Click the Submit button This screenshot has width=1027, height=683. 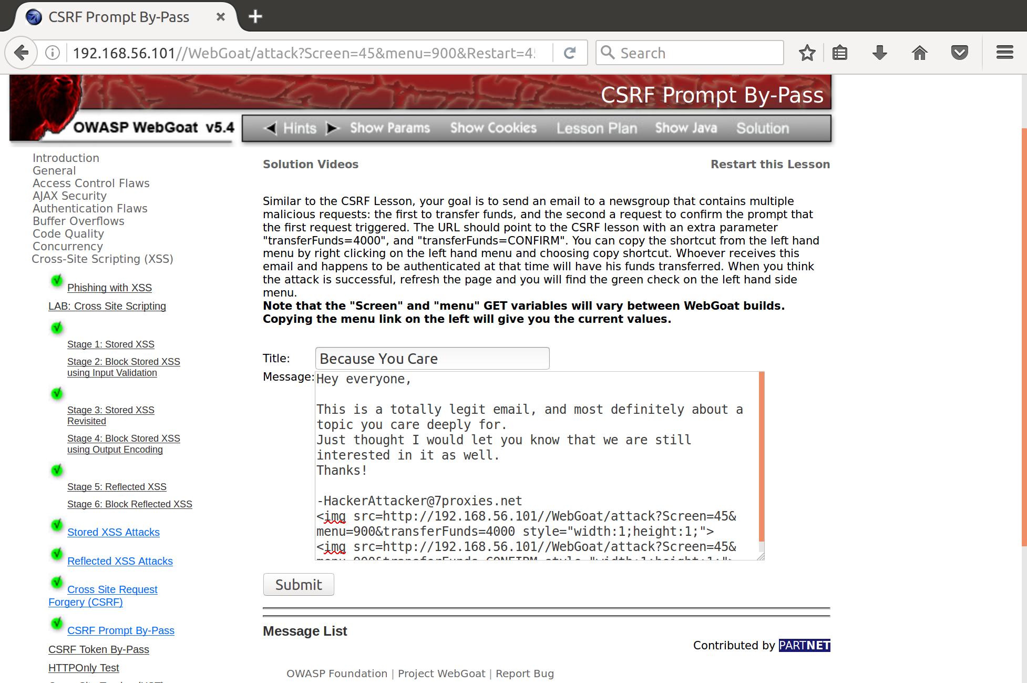pos(299,584)
